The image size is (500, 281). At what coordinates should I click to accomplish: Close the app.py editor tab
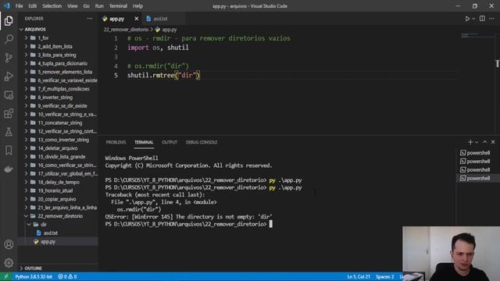coord(137,19)
